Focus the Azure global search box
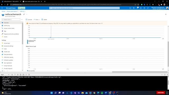The image size is (169, 95). point(84,8)
